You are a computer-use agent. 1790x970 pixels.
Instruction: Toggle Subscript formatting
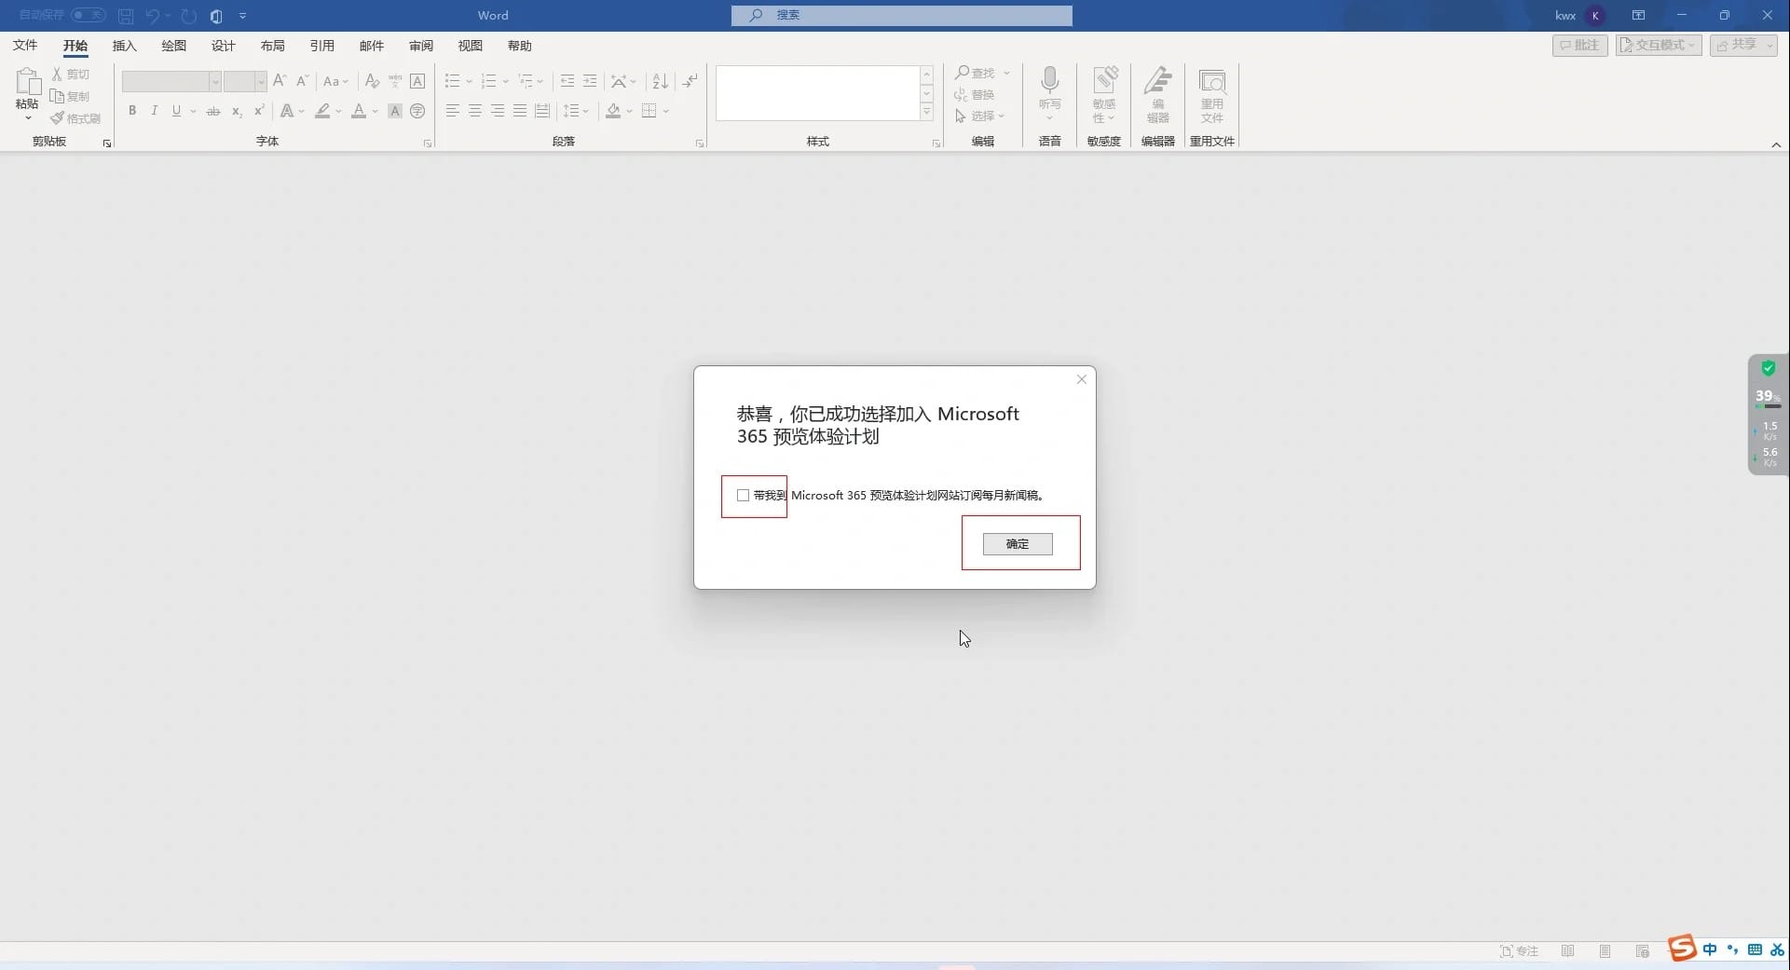click(x=237, y=111)
